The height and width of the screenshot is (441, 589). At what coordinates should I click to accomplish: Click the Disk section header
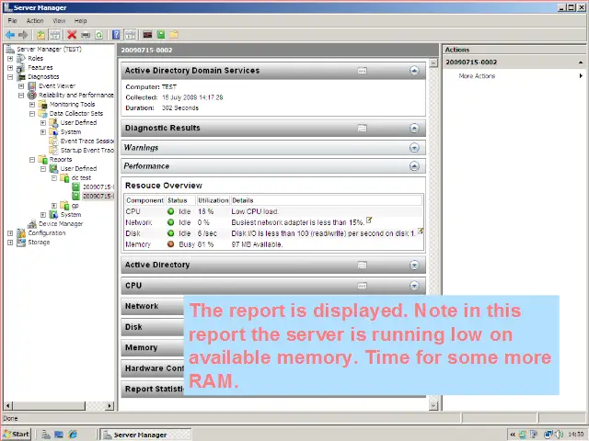(x=152, y=327)
